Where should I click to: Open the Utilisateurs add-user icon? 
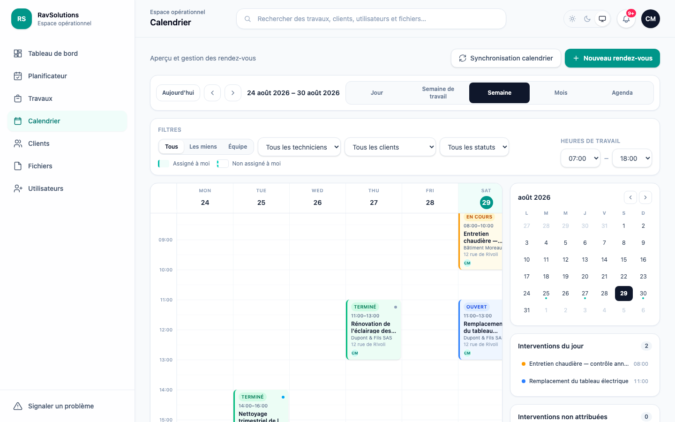pos(18,188)
